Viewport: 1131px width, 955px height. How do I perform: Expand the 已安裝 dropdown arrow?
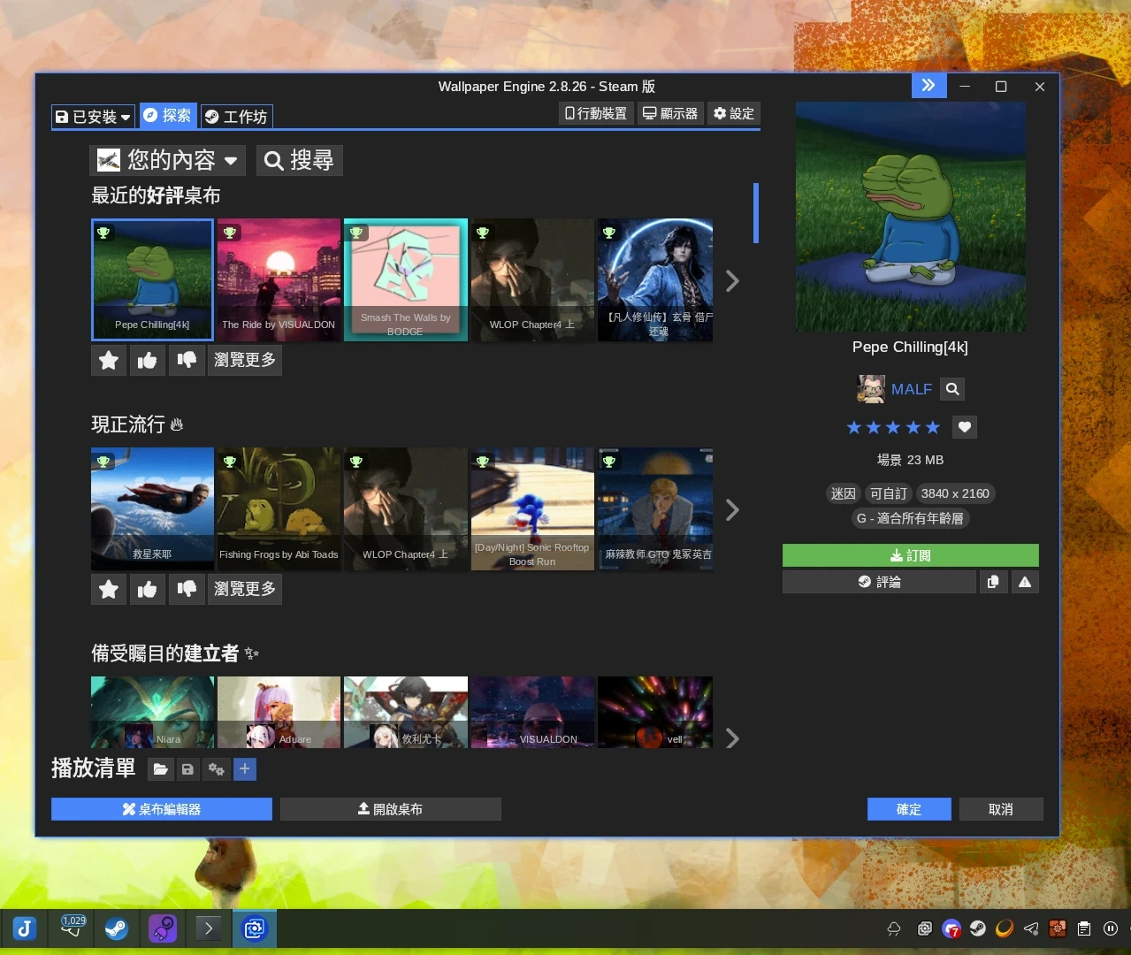[x=126, y=117]
